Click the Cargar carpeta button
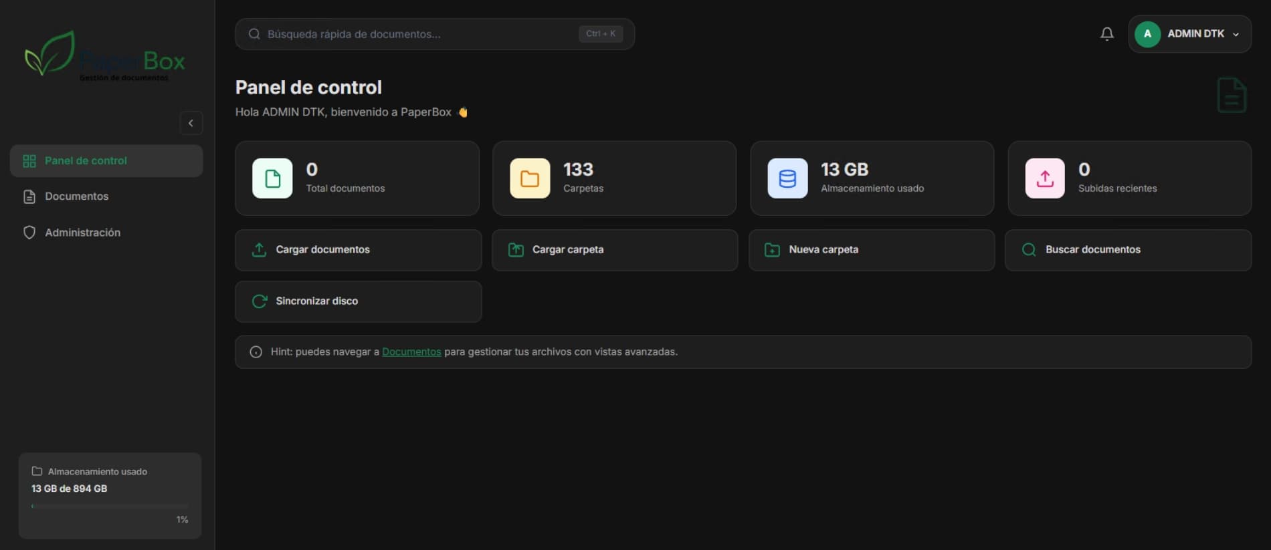Viewport: 1271px width, 550px height. 615,250
